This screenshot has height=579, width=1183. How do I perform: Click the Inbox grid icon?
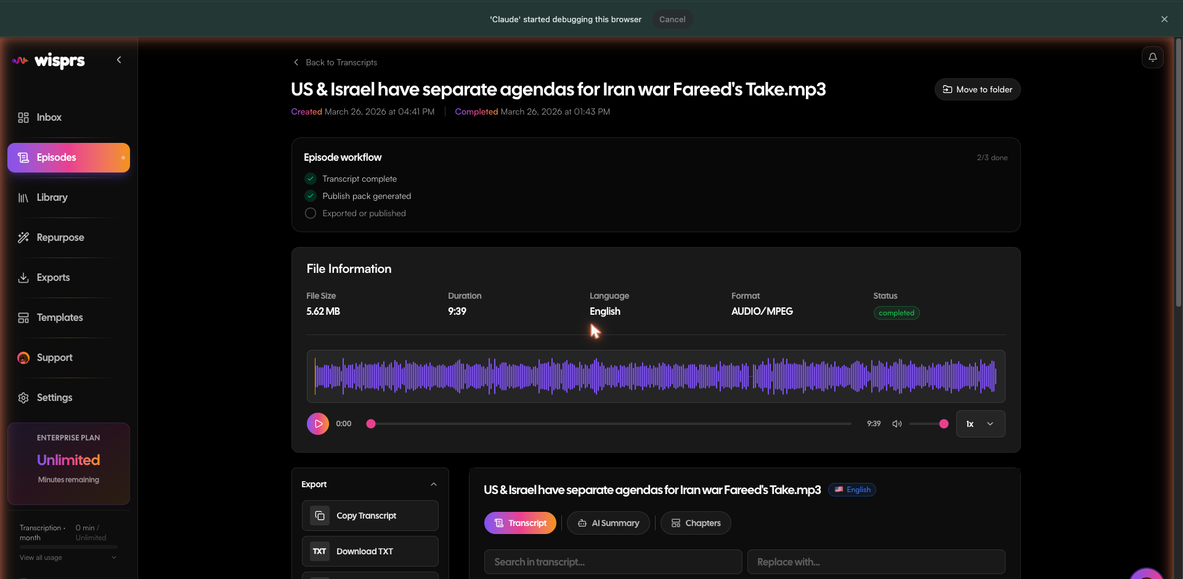(23, 117)
